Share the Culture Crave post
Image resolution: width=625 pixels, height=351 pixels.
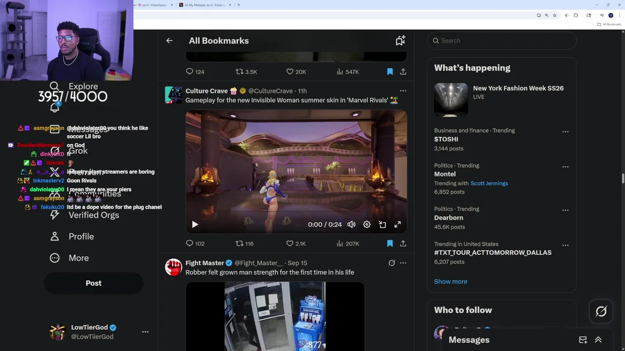pyautogui.click(x=403, y=243)
